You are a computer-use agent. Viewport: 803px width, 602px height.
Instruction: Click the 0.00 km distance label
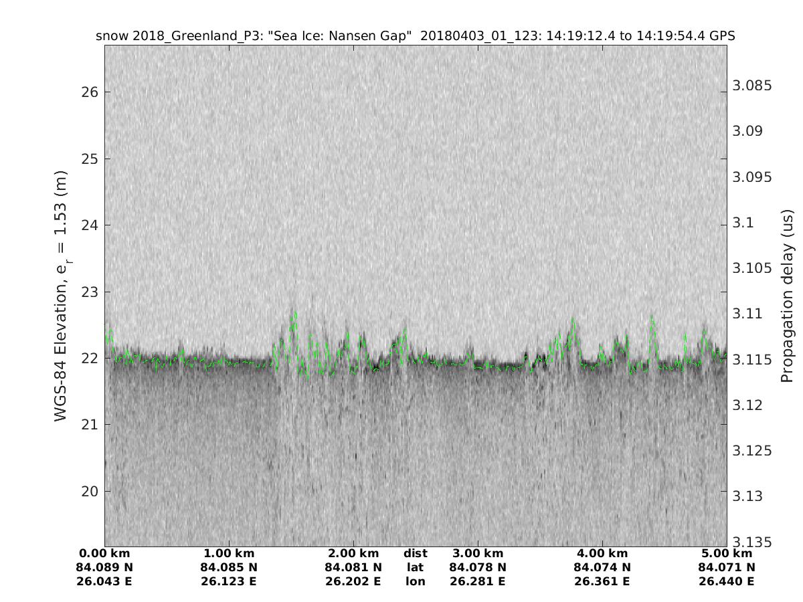[x=104, y=554]
